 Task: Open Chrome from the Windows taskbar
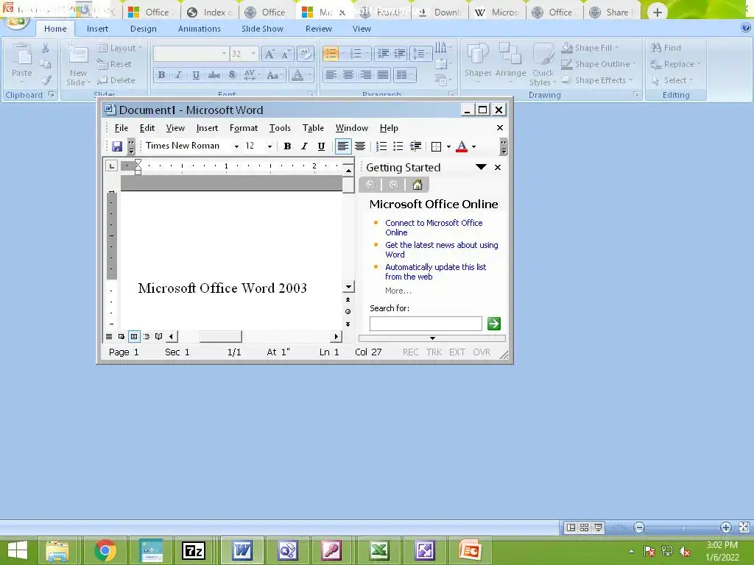pos(105,550)
